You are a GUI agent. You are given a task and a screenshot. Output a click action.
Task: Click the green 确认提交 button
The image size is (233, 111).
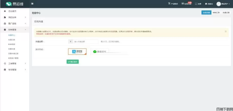coord(73,62)
